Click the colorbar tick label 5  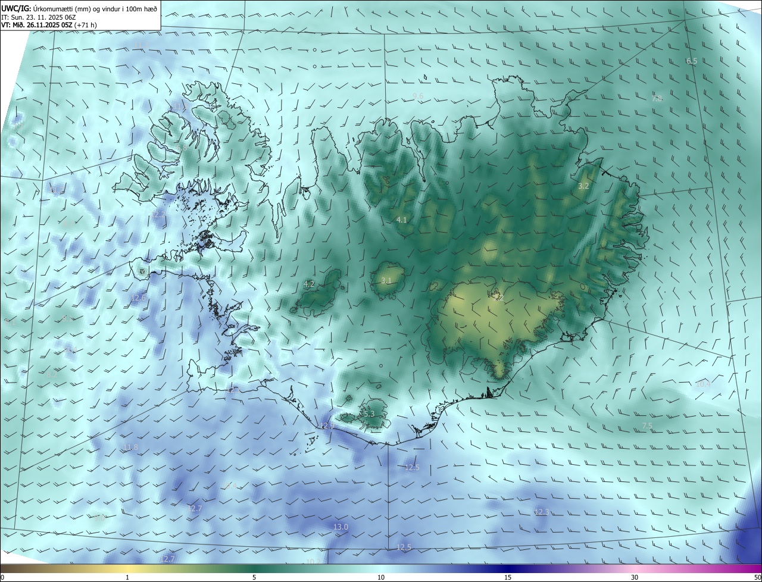254,577
